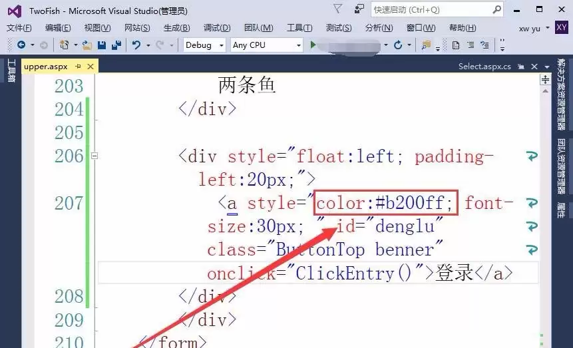Open the 文件(F) menu
573x348 pixels.
tap(19, 28)
